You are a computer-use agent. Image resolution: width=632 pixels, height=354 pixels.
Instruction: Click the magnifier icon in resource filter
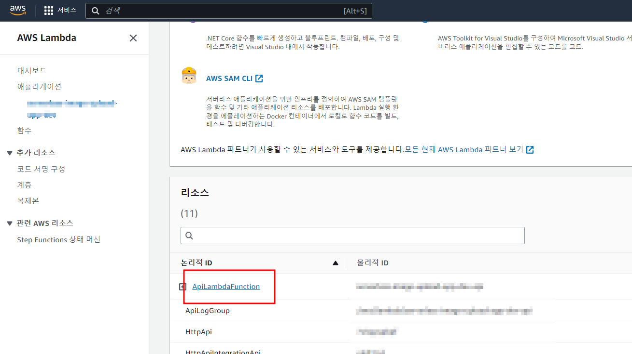point(189,236)
